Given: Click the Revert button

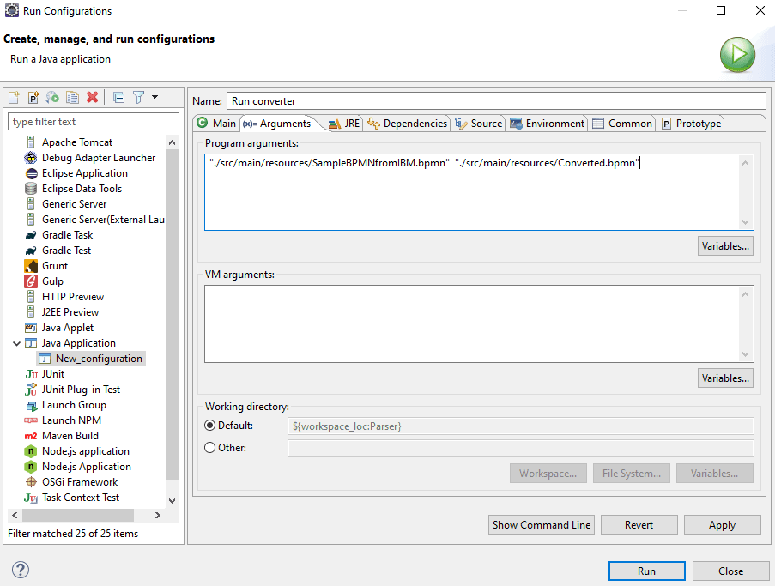Looking at the screenshot, I should pos(639,525).
